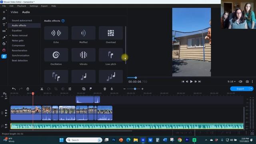The width and height of the screenshot is (256, 144).
Task: Open the color adjustments icon
Action: [63, 89]
